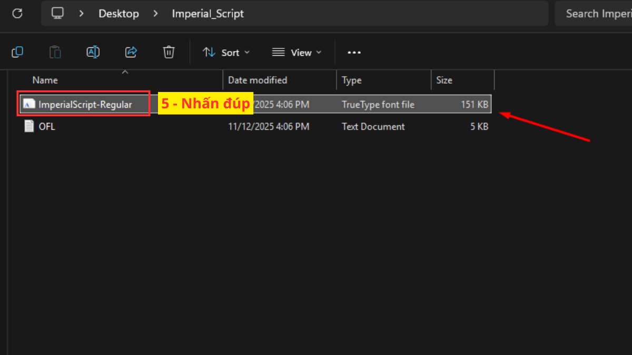Open the View dropdown
Image resolution: width=632 pixels, height=355 pixels.
297,52
